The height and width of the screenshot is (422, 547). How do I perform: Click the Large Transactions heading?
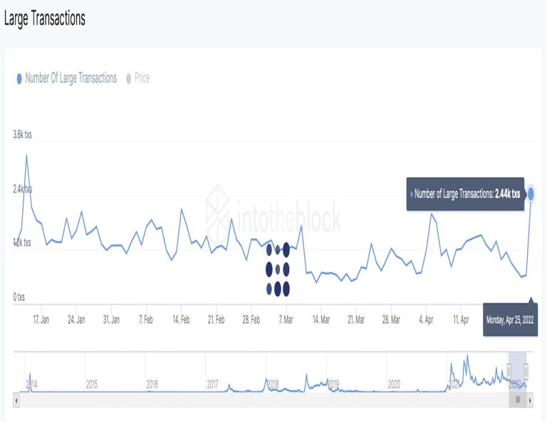(x=45, y=19)
